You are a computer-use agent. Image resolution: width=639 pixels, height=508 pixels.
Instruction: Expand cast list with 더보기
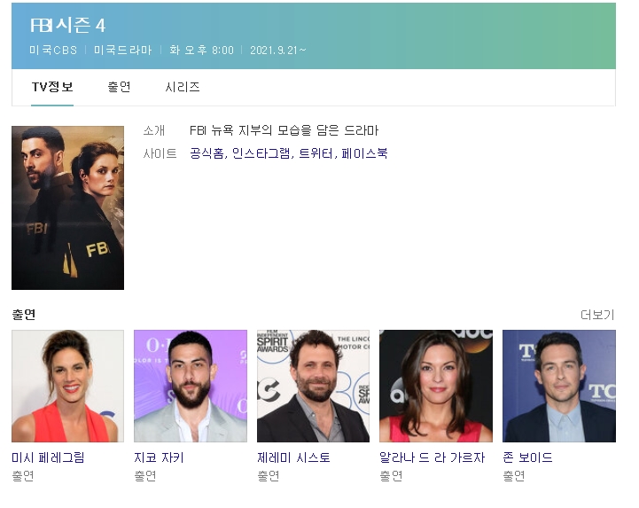pos(597,315)
